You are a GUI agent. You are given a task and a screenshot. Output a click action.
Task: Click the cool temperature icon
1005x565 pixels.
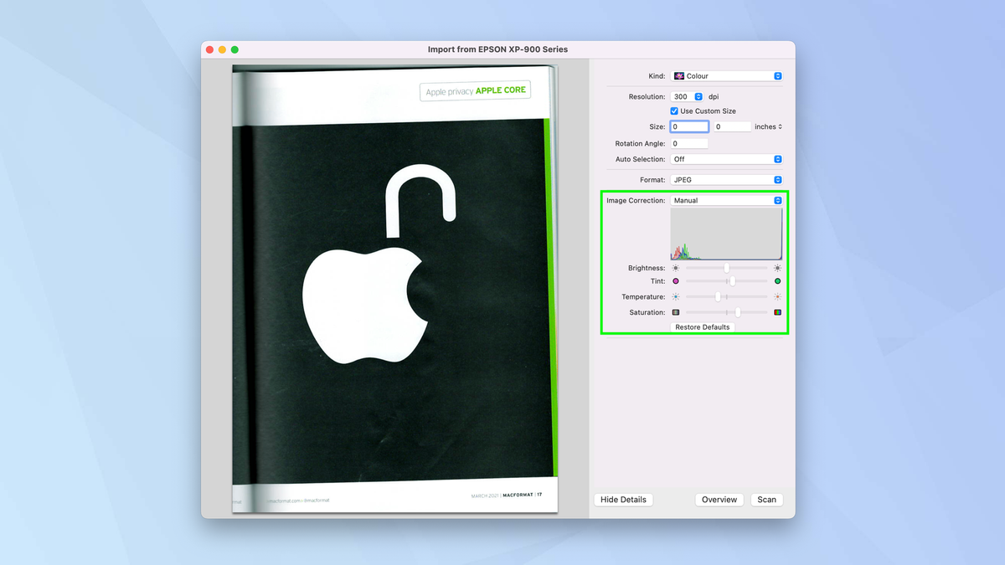(675, 296)
